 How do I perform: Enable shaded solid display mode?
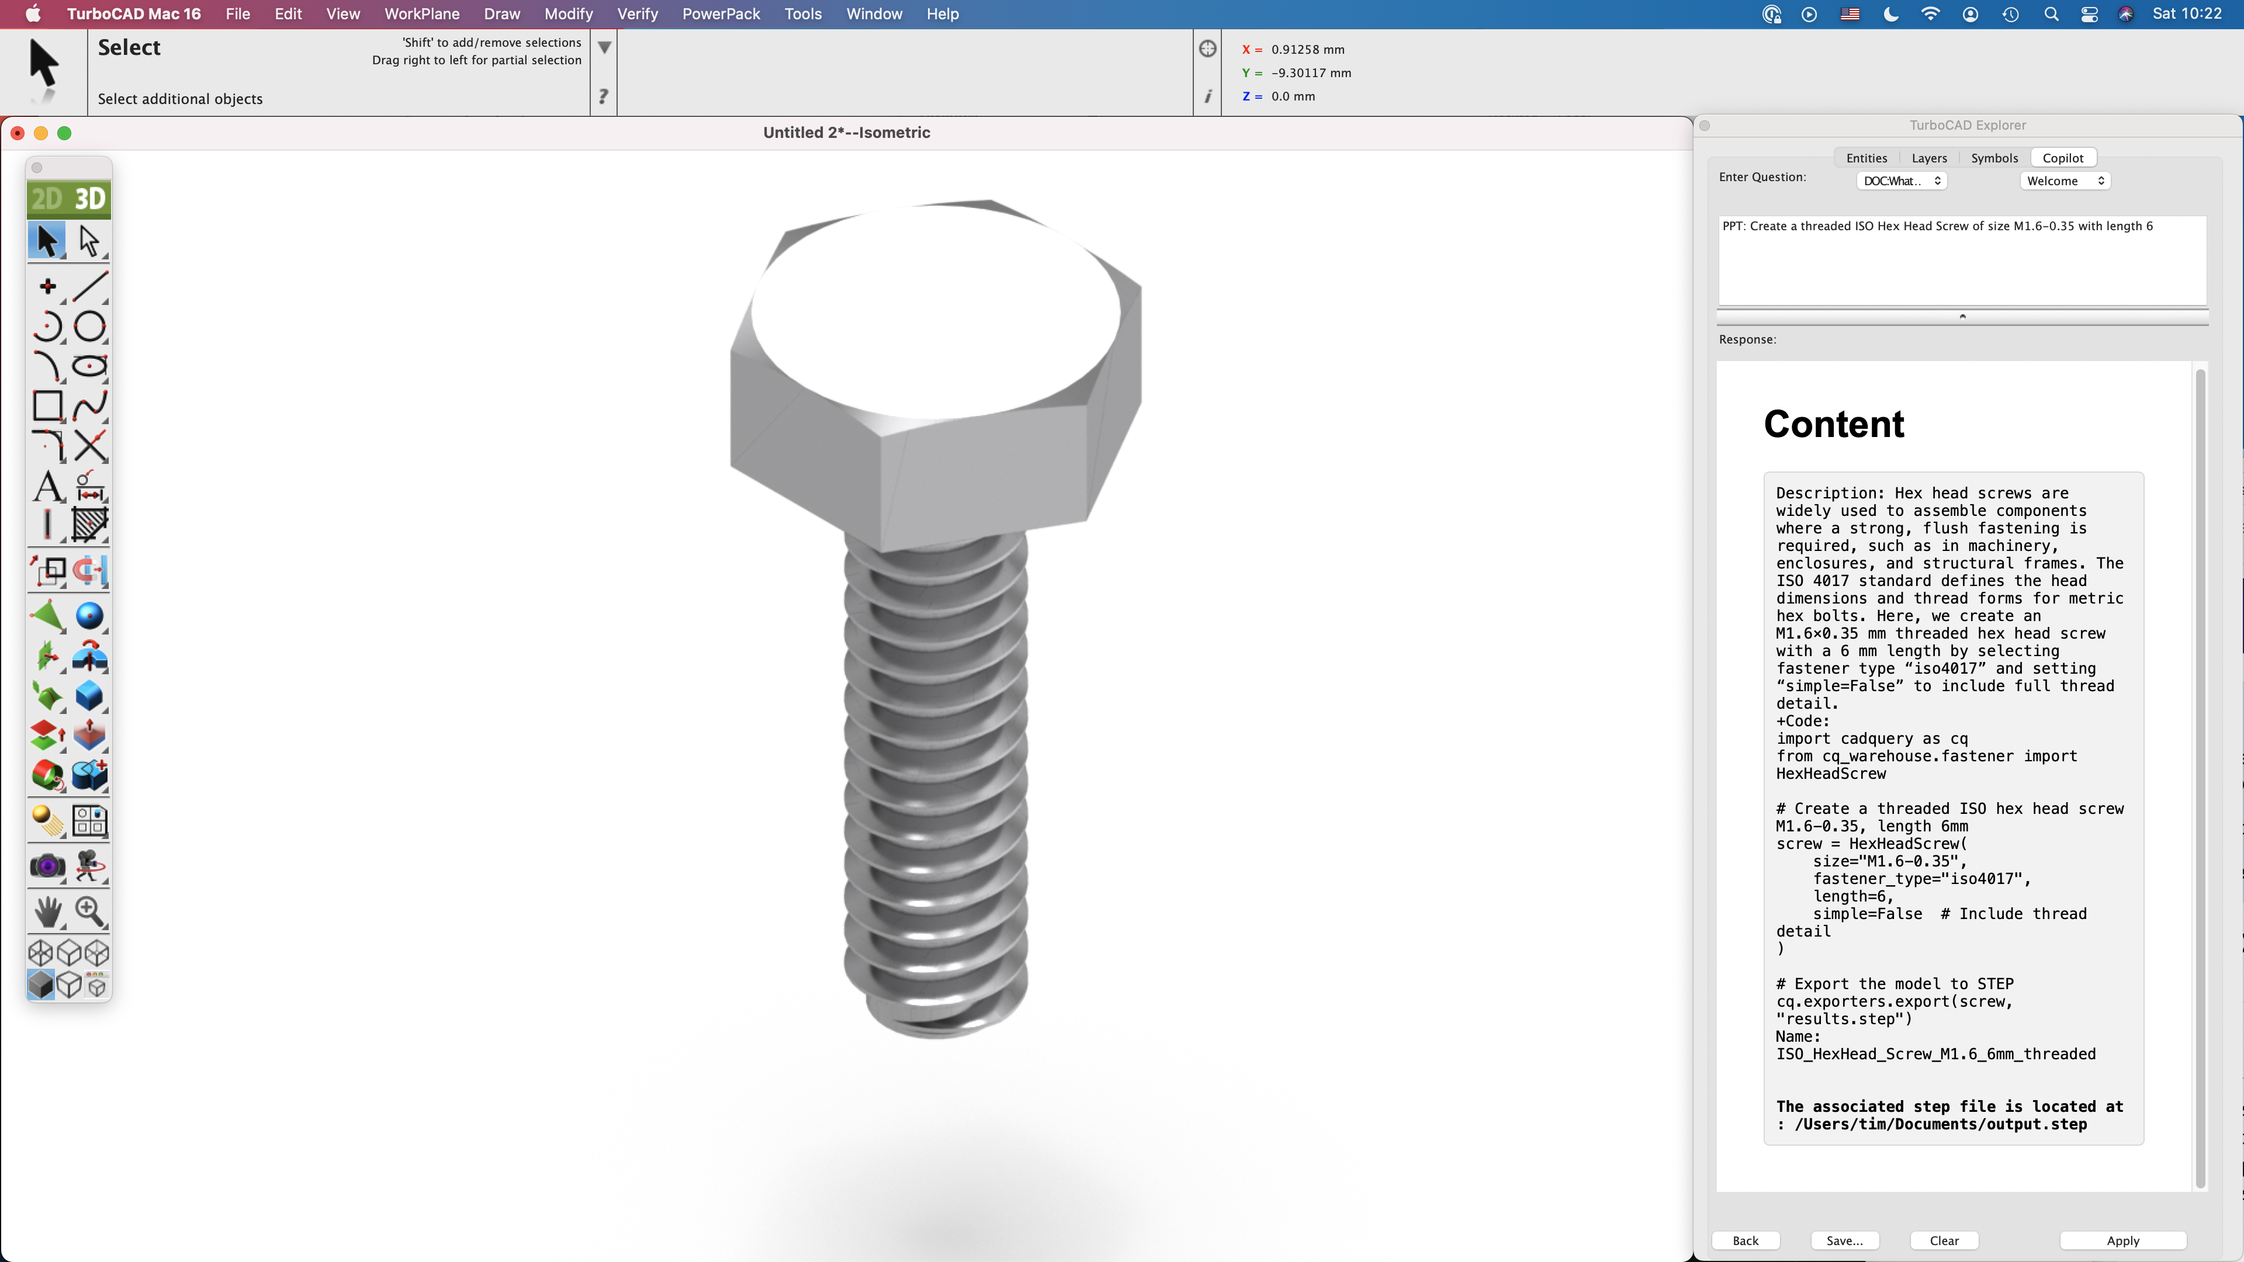tap(41, 985)
